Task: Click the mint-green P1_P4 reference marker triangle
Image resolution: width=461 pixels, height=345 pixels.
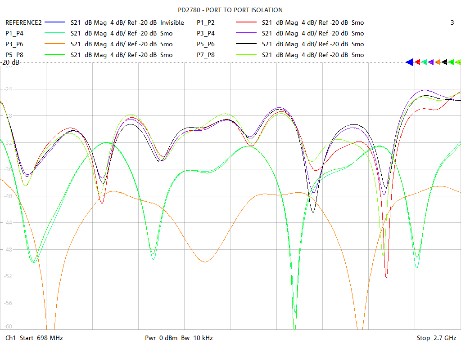Action: 424,62
